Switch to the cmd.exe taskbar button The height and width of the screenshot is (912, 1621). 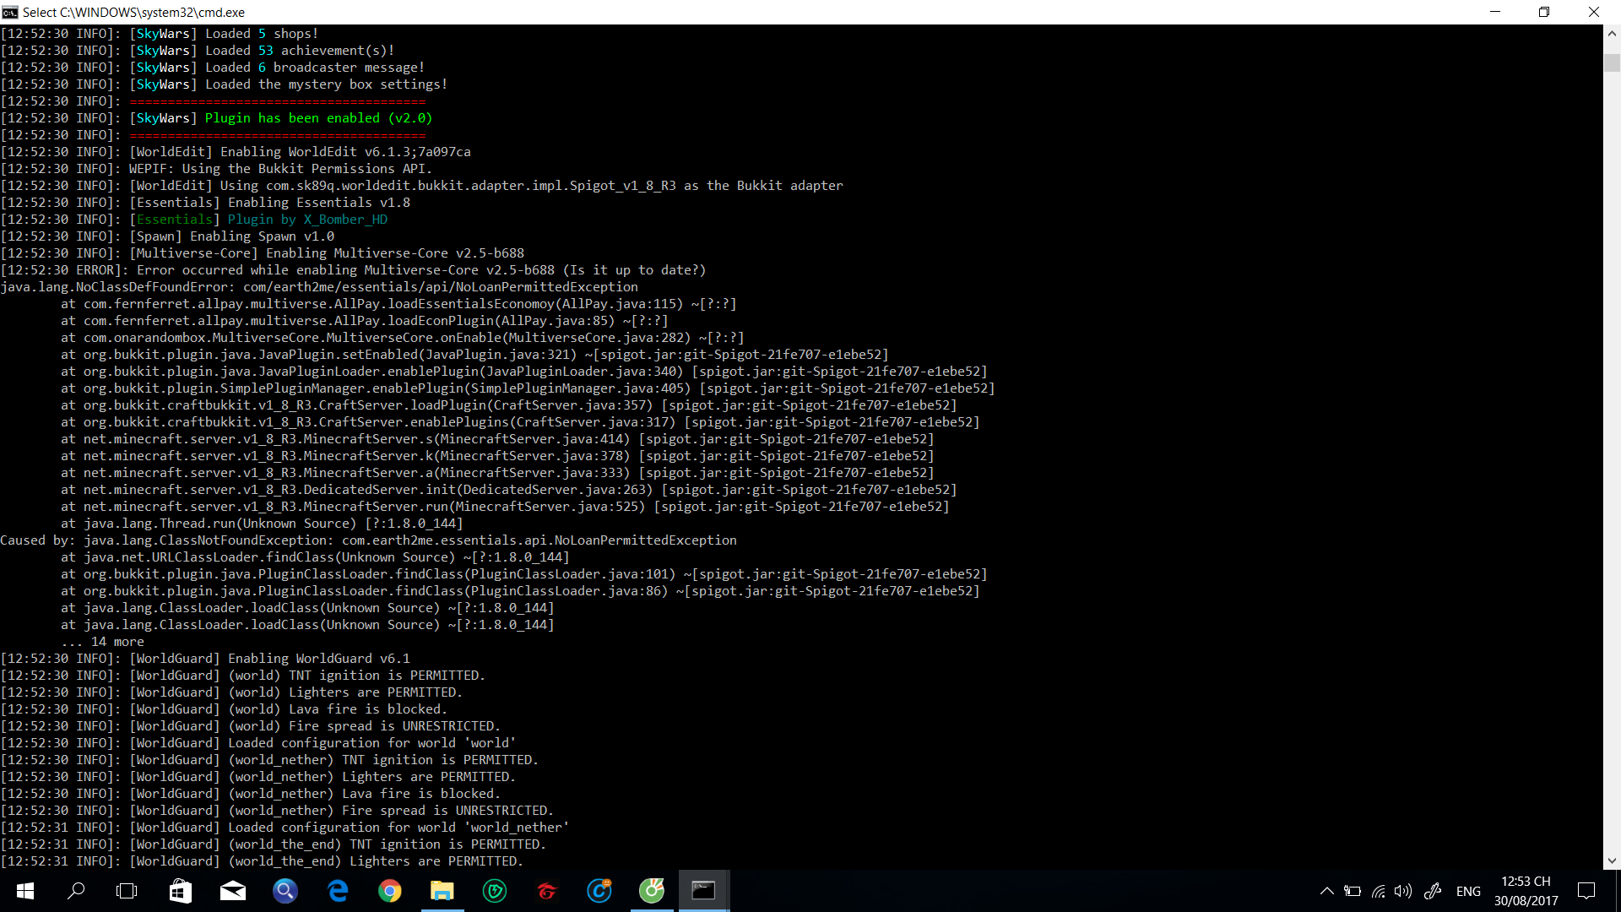click(x=703, y=891)
